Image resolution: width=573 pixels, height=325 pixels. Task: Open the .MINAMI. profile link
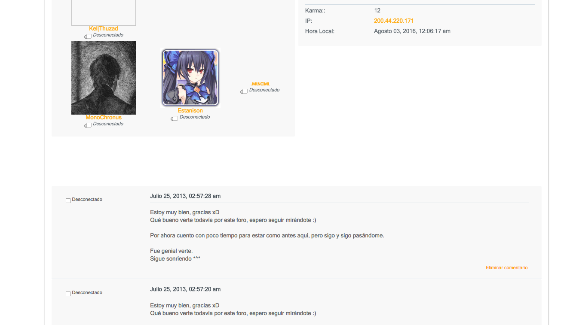[x=260, y=84]
